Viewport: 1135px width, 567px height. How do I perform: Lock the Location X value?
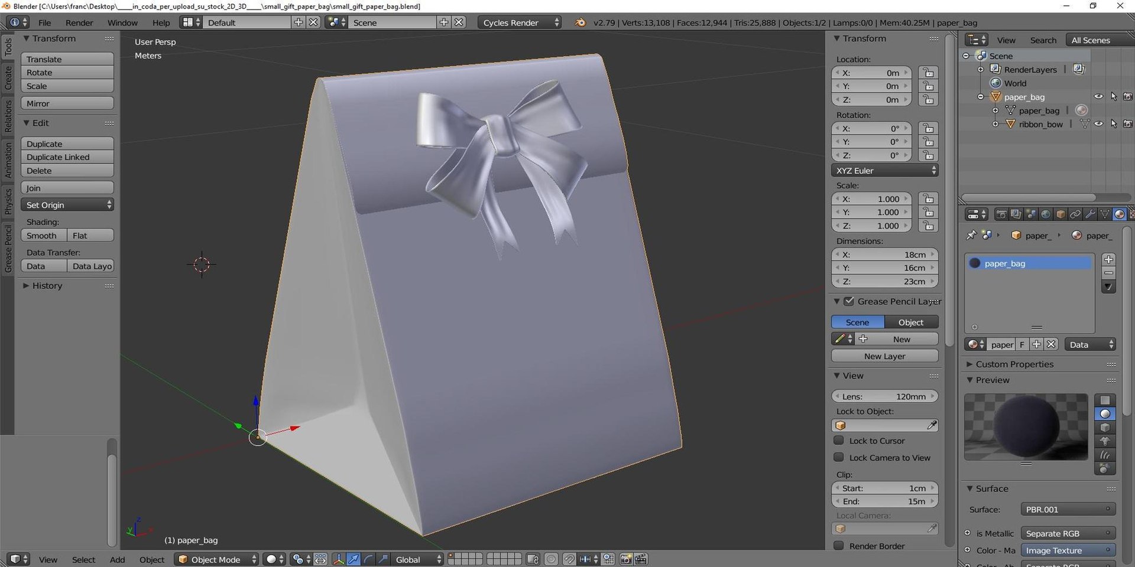tap(928, 73)
